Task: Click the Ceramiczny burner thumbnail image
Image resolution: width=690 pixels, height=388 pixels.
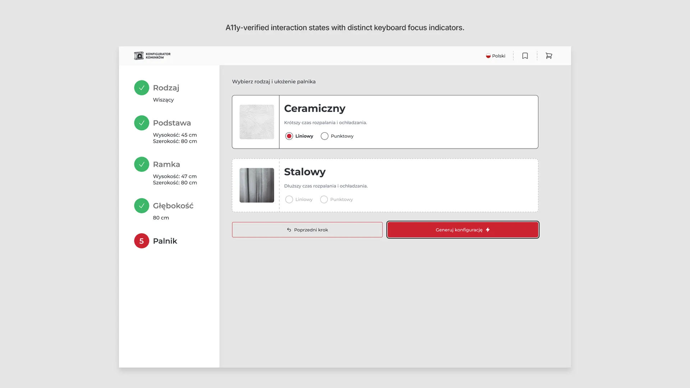Action: [x=257, y=122]
